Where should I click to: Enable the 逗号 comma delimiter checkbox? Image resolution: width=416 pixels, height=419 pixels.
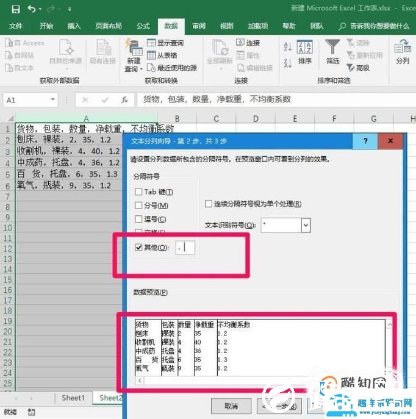click(x=138, y=219)
